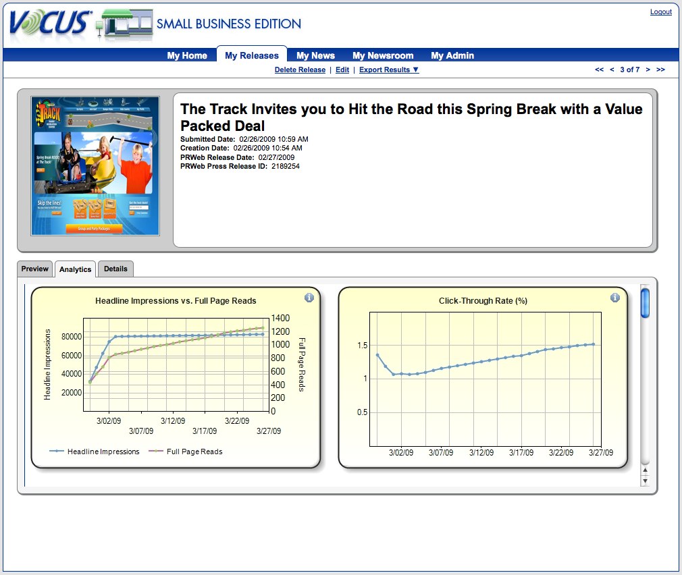Click the Delete Release link
682x575 pixels.
point(300,70)
